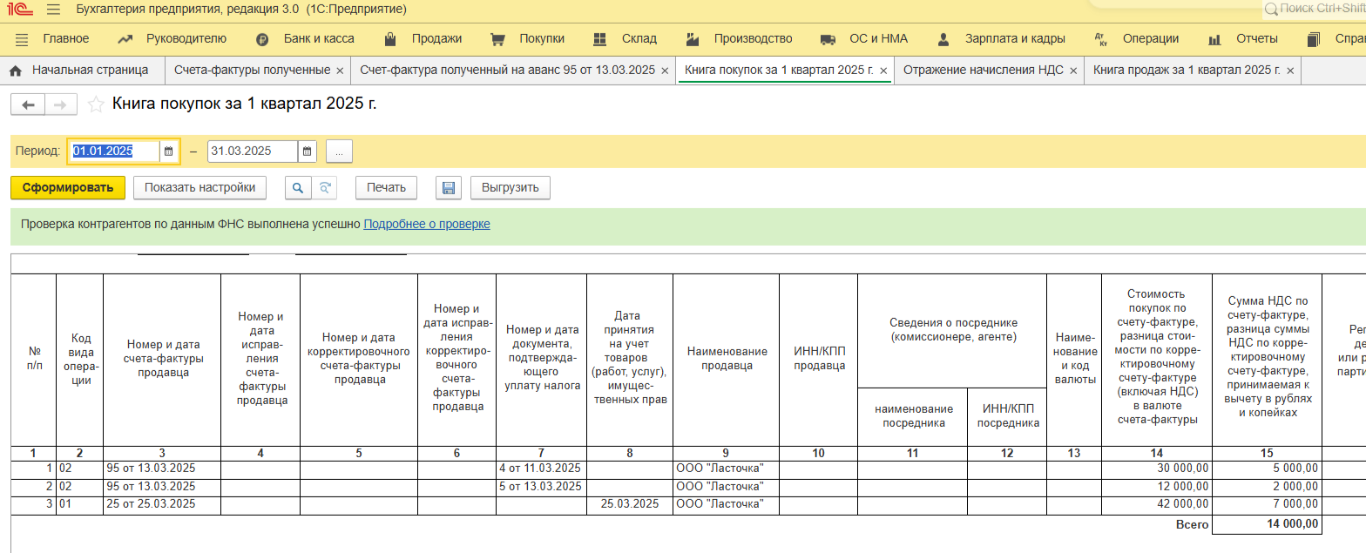Click the find next icon beside magnifier
Screen dimensions: 1366x553
point(324,187)
